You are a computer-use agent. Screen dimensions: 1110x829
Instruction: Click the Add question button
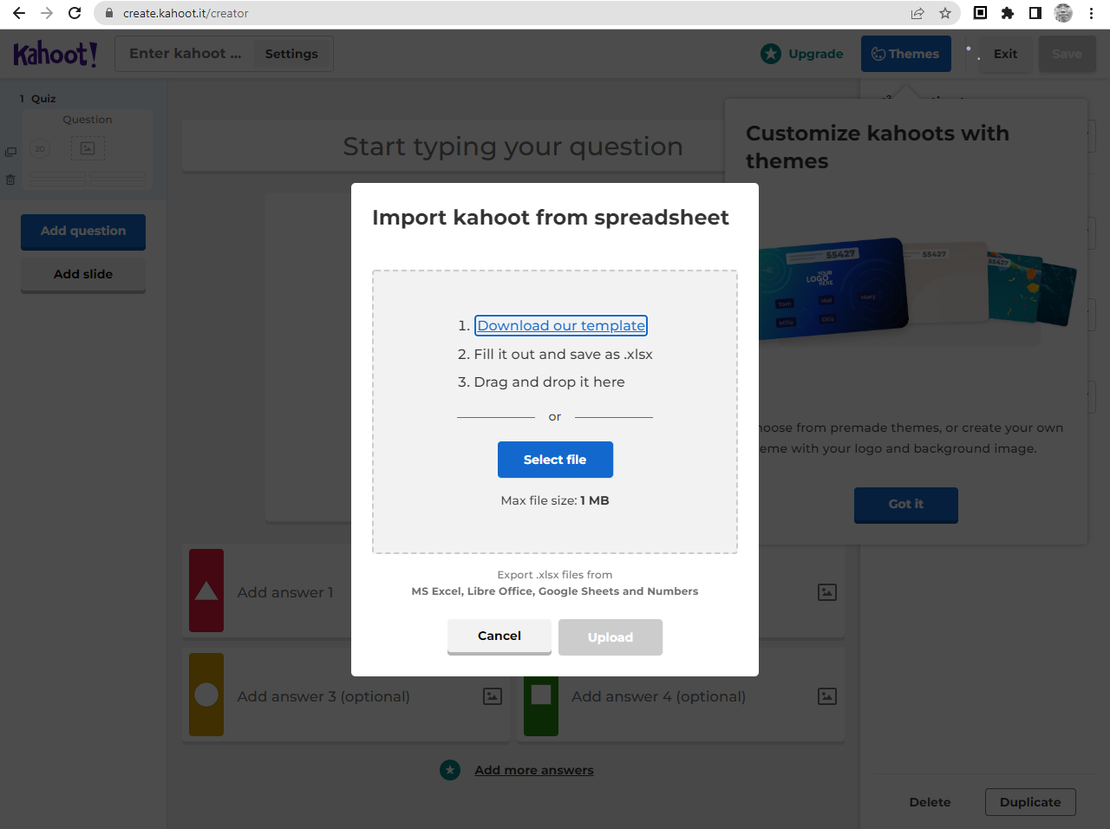click(83, 232)
